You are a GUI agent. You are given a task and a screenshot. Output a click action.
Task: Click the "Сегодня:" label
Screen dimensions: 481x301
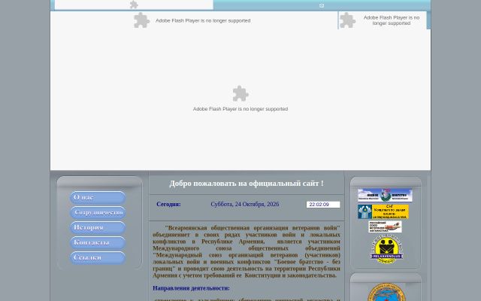[168, 204]
